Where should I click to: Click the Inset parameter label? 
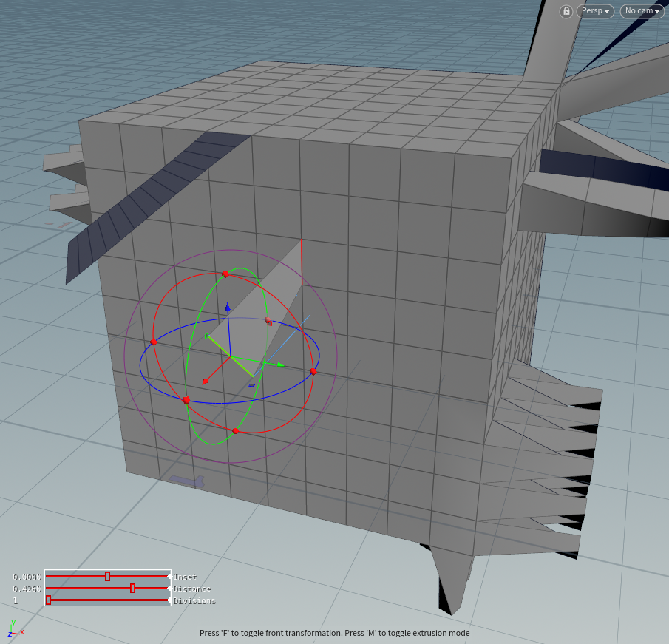pos(185,577)
